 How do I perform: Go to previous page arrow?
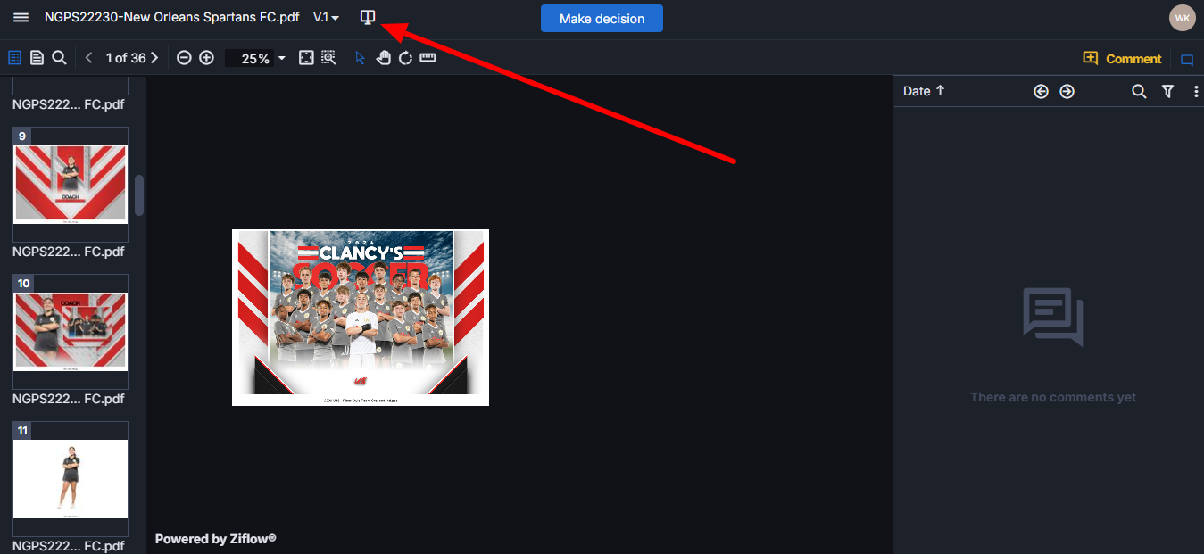click(88, 58)
